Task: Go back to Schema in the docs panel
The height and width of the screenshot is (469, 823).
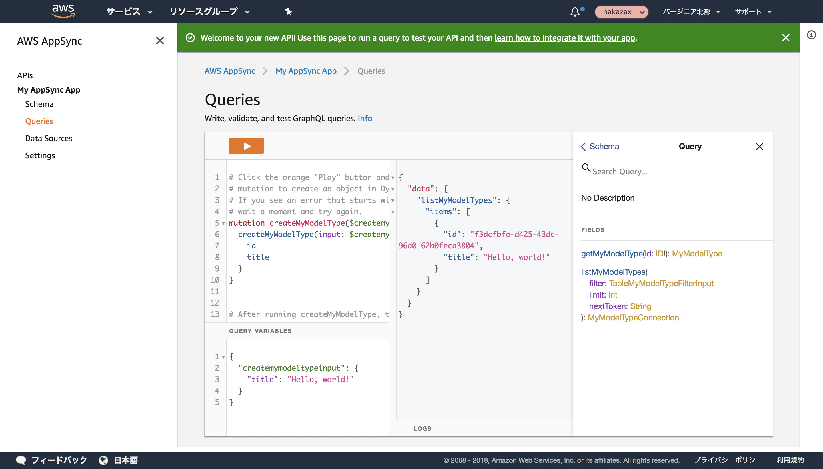Action: [x=600, y=147]
